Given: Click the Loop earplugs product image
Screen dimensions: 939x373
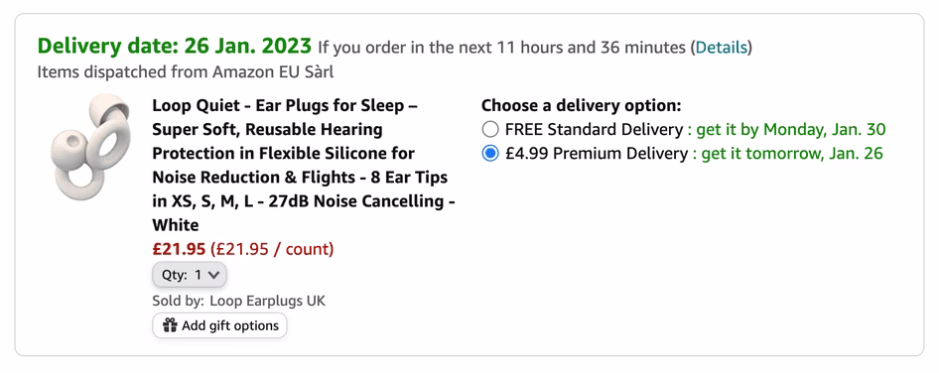Looking at the screenshot, I should click(90, 147).
